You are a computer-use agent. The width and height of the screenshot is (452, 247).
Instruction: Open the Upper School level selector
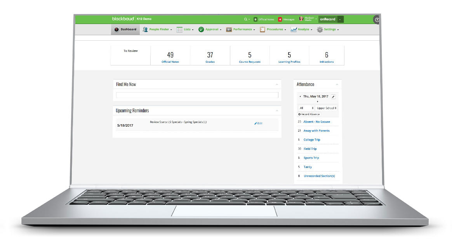[x=326, y=108]
